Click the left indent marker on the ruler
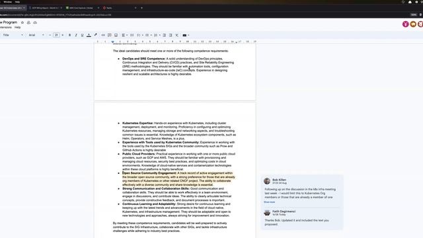423x238 pixels. tap(112, 42)
